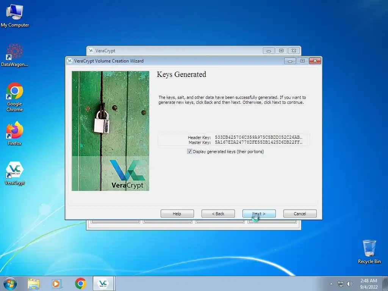
Task: Open the volume tray icon
Action: (349, 284)
